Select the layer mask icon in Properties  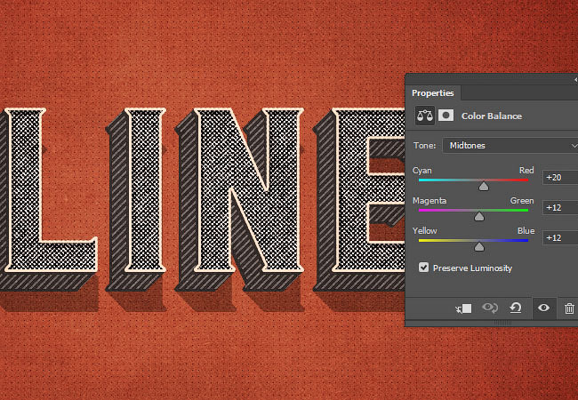[x=446, y=116]
